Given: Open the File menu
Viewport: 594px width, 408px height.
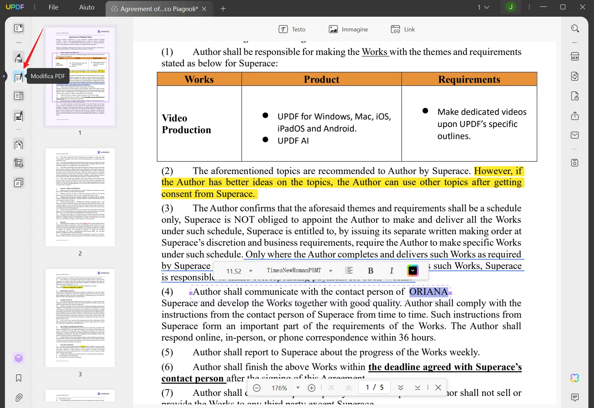Looking at the screenshot, I should tap(53, 7).
